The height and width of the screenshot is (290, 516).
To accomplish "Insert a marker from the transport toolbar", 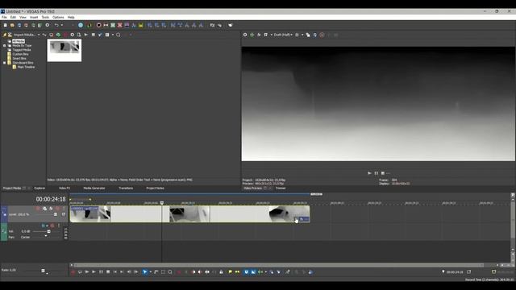I will (x=230, y=272).
